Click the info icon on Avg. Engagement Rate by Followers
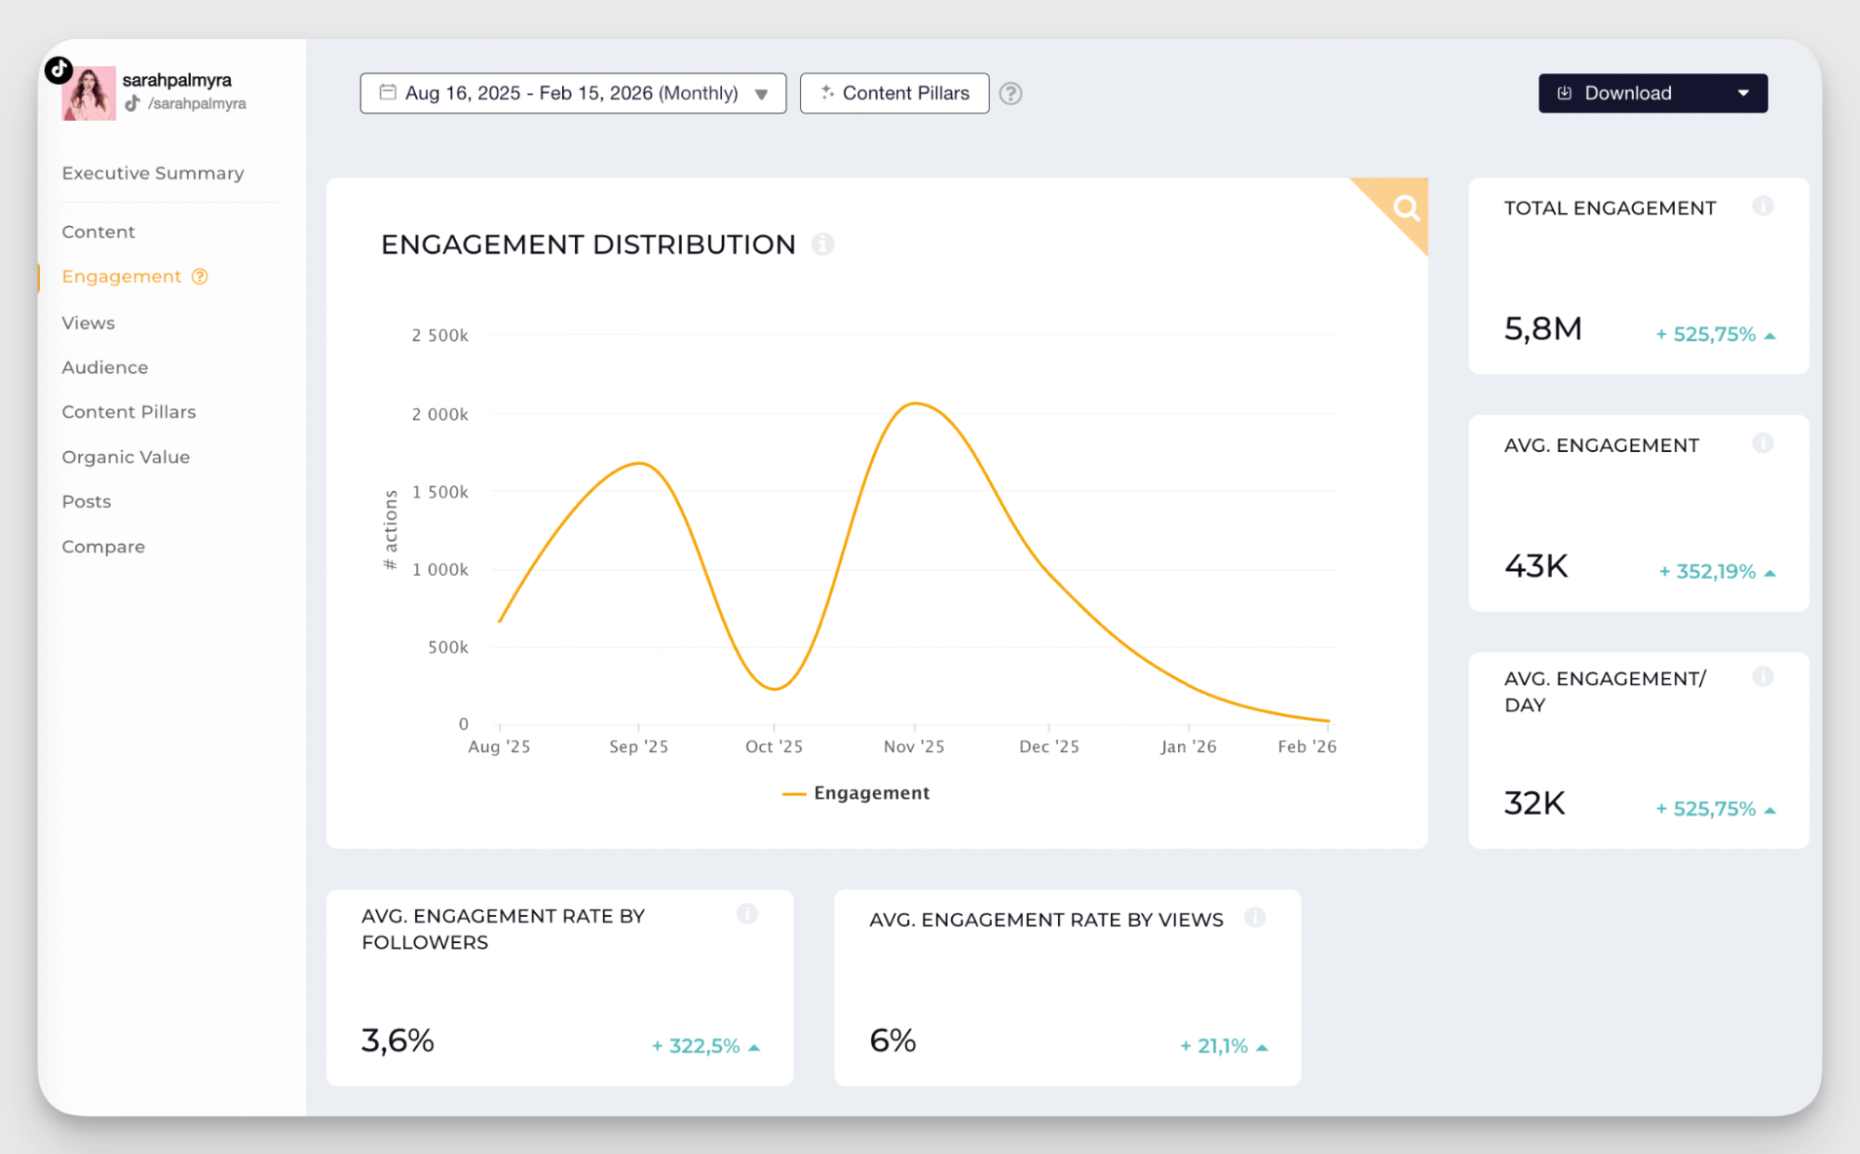 pyautogui.click(x=748, y=913)
